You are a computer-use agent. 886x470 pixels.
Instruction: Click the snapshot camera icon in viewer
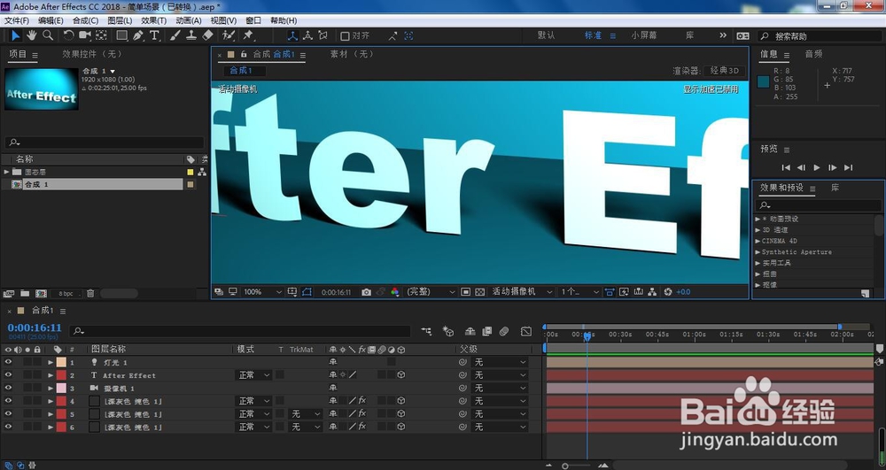pyautogui.click(x=367, y=292)
